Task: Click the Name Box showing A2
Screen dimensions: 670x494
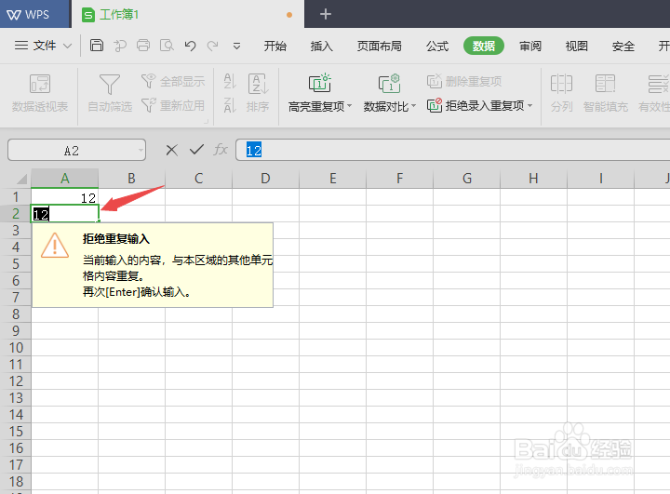Action: pyautogui.click(x=72, y=151)
